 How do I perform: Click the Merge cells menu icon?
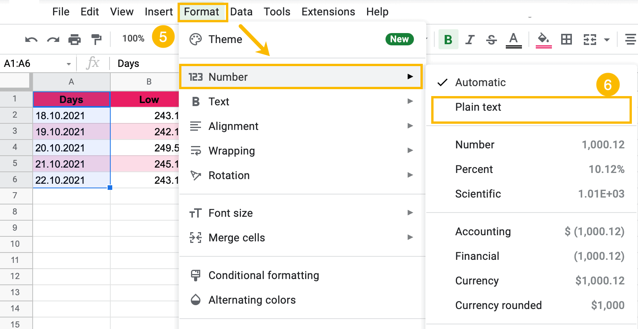pos(196,238)
